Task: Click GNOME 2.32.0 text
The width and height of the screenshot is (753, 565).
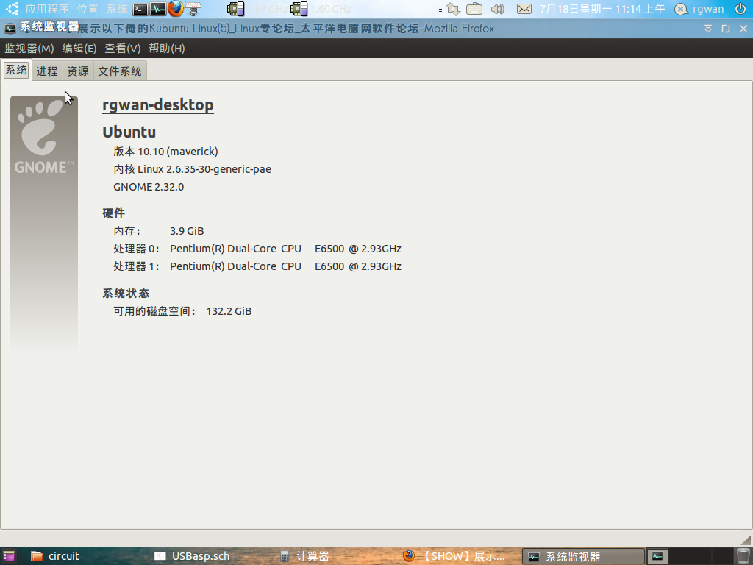Action: coord(149,187)
